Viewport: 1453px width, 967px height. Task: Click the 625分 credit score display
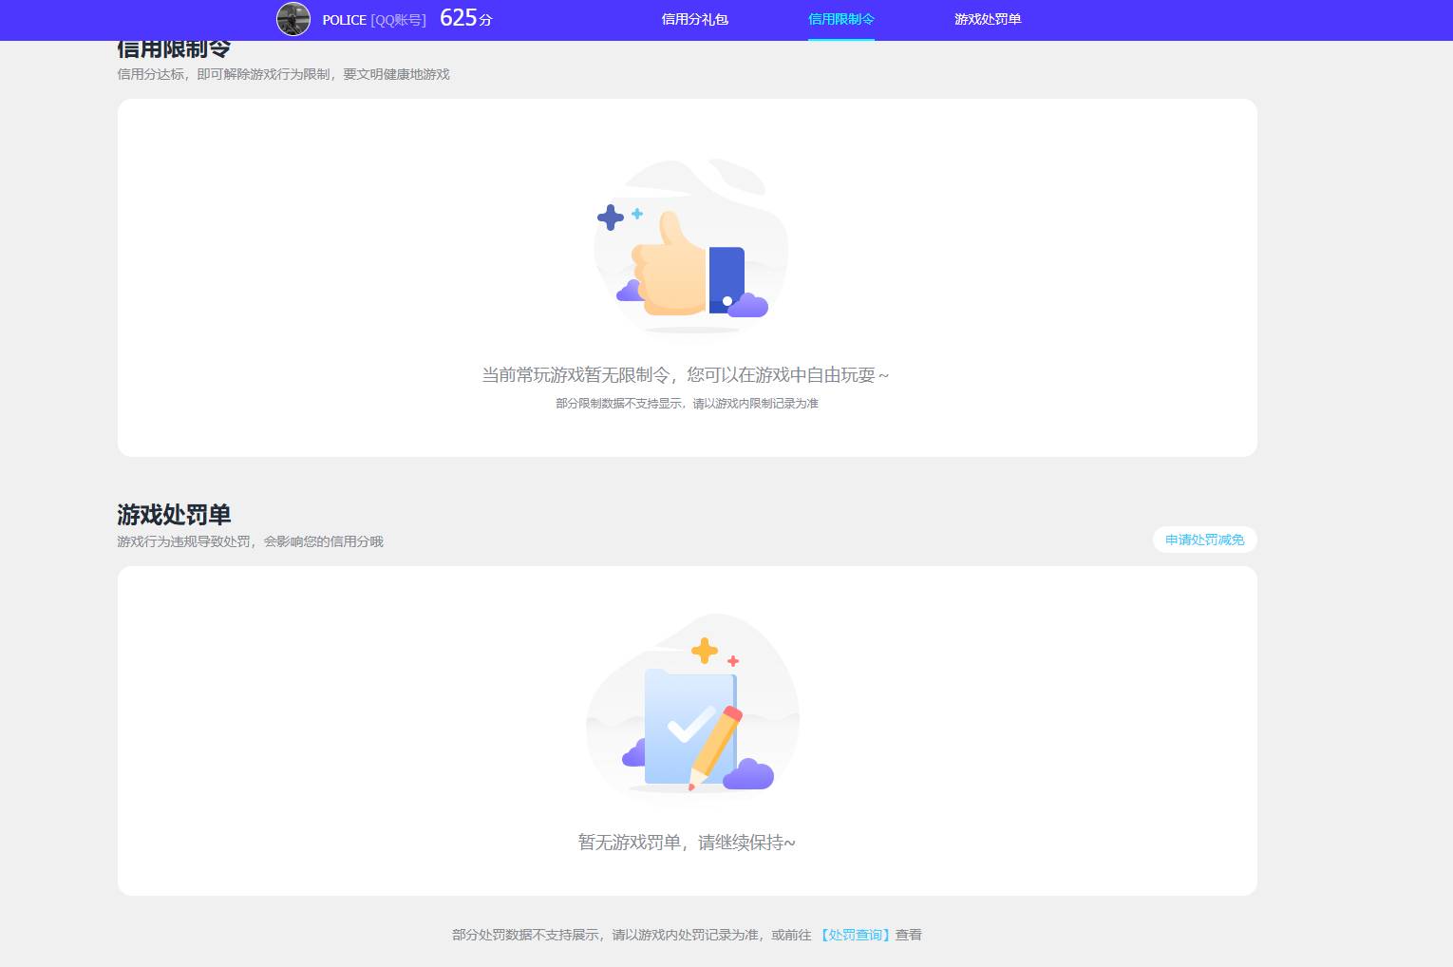click(x=464, y=18)
